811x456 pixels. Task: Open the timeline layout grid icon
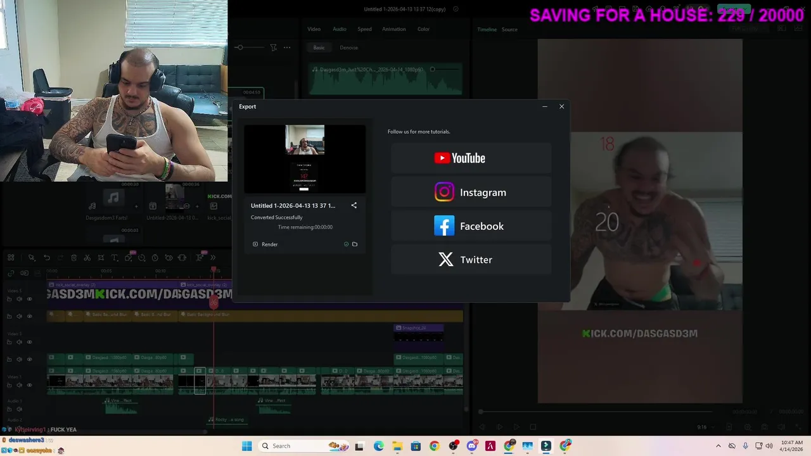click(11, 258)
